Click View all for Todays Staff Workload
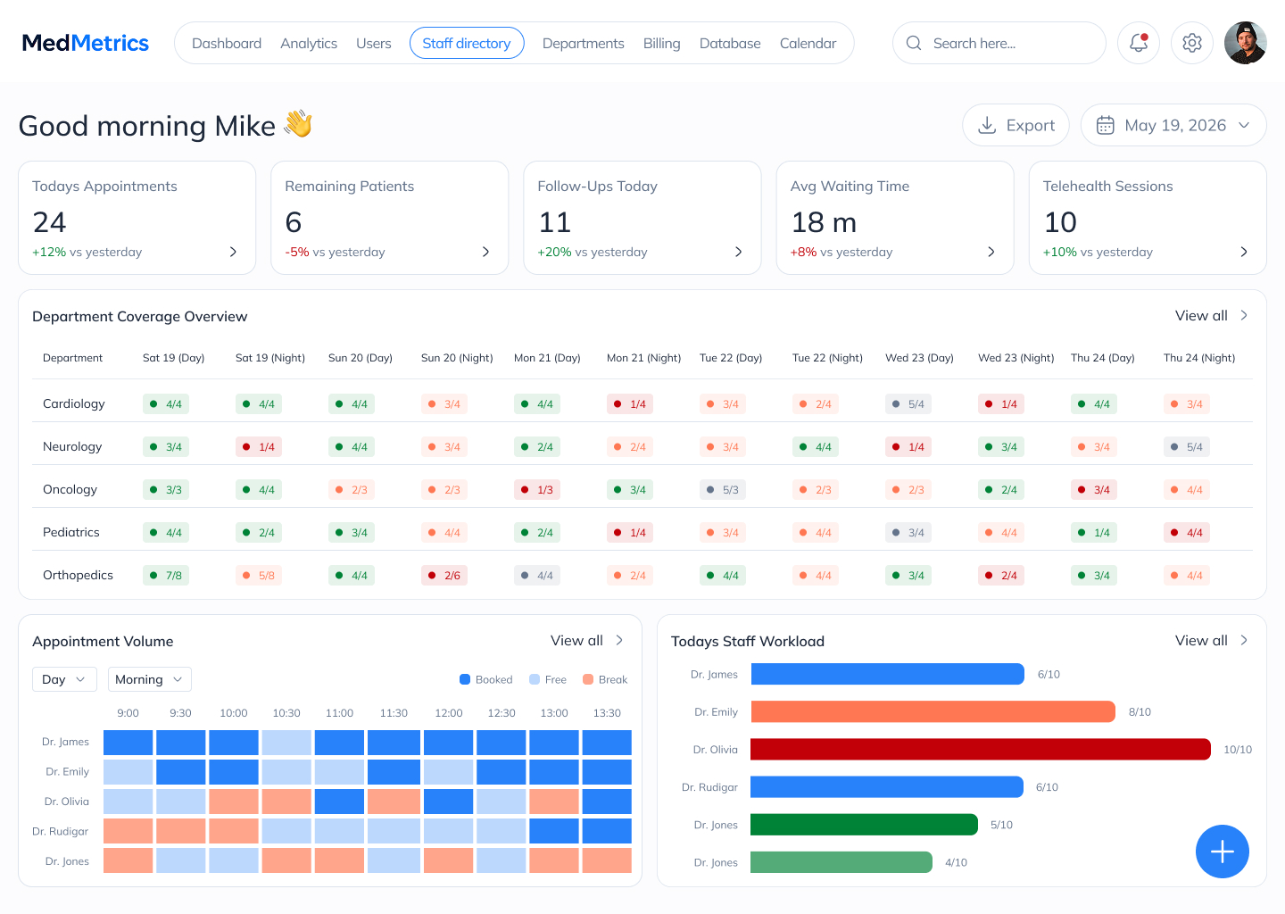The image size is (1285, 914). coord(1201,640)
